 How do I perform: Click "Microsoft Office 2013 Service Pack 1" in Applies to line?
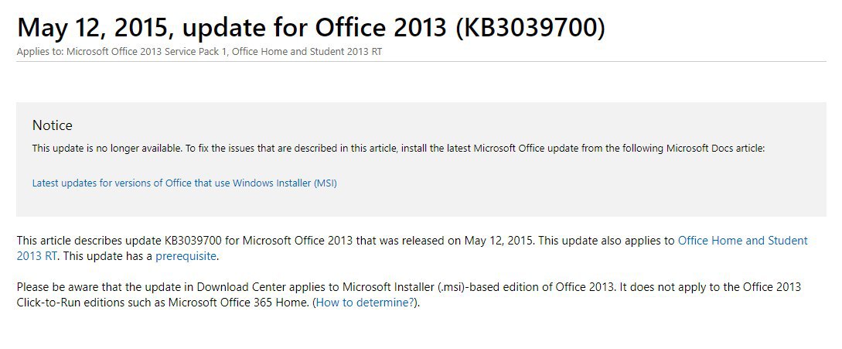coord(145,52)
